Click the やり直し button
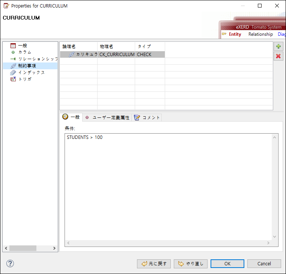 point(191,264)
